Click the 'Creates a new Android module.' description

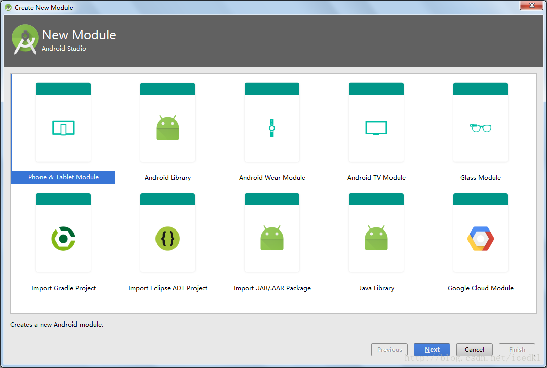click(x=57, y=324)
